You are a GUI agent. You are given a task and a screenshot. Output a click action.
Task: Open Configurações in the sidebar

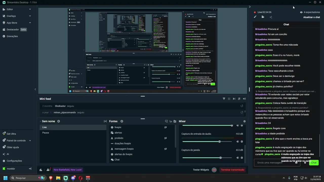14,161
